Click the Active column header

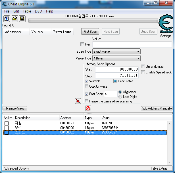[8, 118]
